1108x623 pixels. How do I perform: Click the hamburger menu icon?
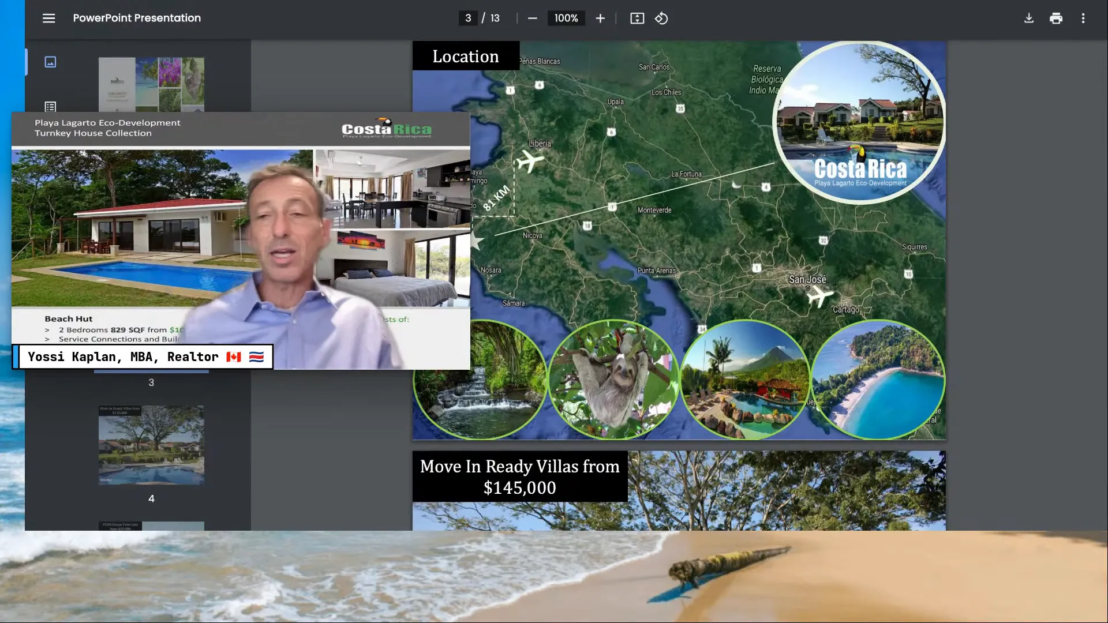pos(48,17)
